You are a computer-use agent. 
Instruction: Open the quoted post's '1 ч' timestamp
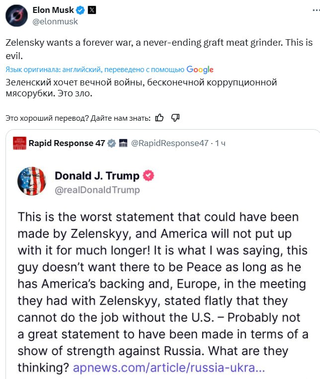(220, 143)
